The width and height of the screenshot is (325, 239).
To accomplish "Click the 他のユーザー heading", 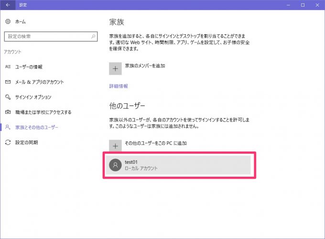I will click(x=127, y=106).
